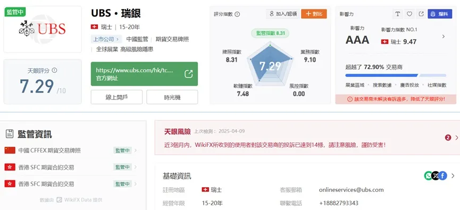Image resolution: width=460 pixels, height=210 pixels.
Task: Click the share export icon in 影響力 panel
Action: (x=421, y=14)
